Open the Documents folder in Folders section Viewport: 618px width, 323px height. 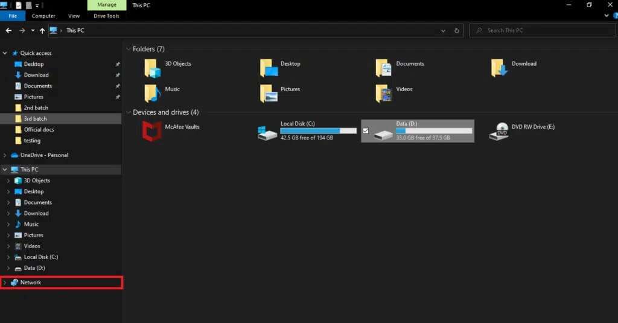[x=383, y=68]
